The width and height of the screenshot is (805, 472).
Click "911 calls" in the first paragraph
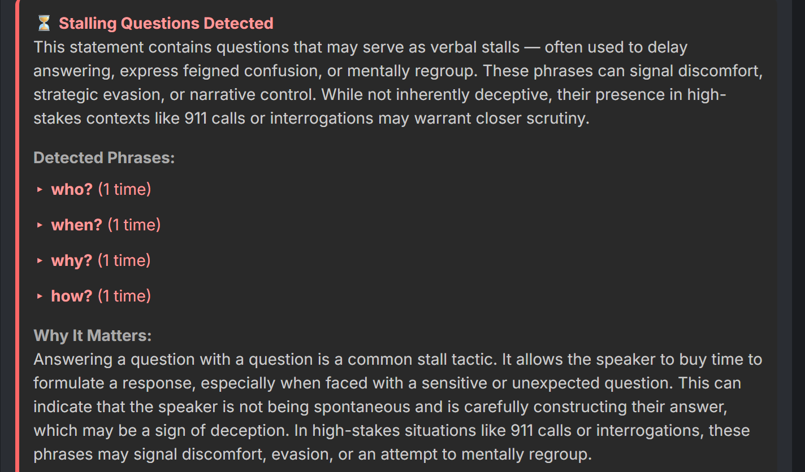point(215,119)
